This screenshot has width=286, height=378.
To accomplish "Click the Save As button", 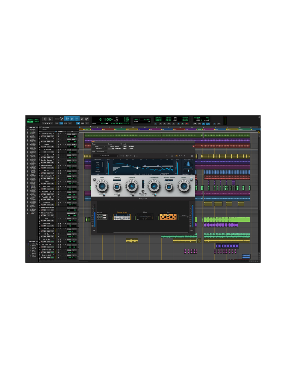I will (x=129, y=156).
